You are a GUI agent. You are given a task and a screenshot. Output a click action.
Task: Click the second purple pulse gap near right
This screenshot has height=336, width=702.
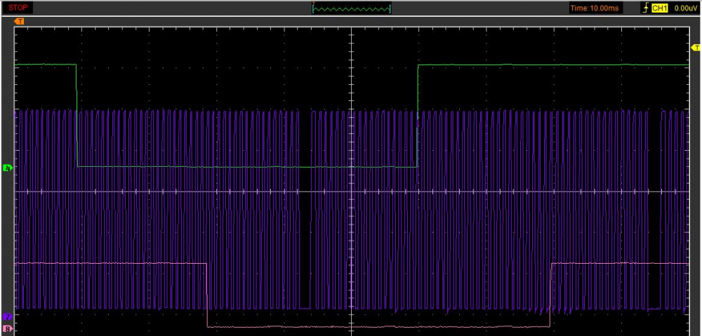tap(654, 210)
